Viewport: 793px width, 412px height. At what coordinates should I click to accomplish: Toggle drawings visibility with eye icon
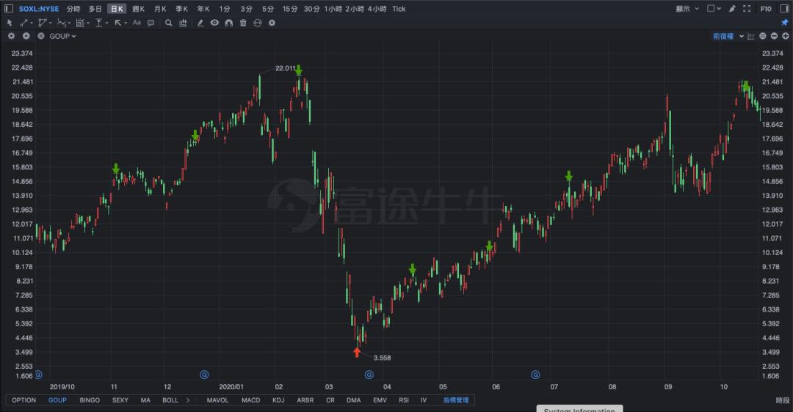coord(214,23)
